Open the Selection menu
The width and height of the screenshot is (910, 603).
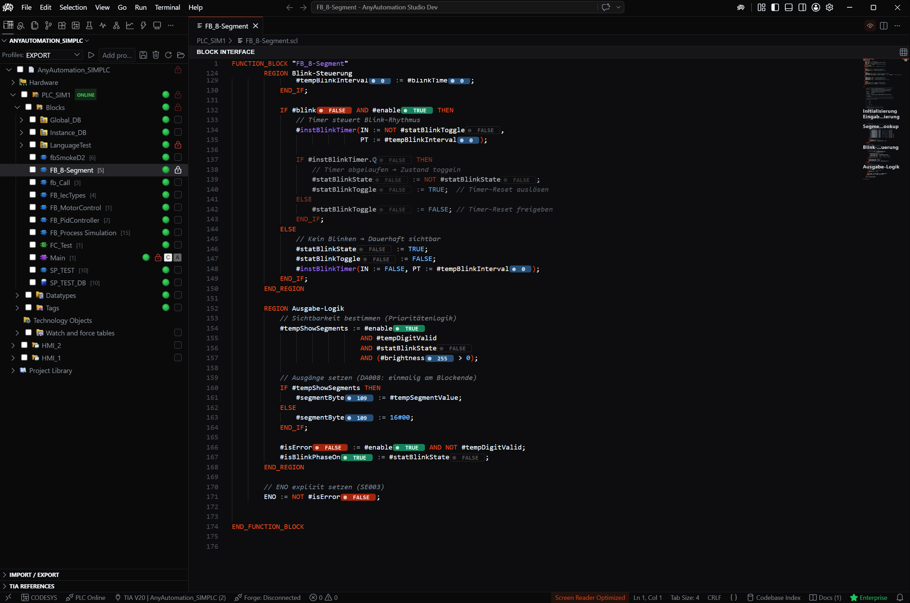pyautogui.click(x=73, y=7)
